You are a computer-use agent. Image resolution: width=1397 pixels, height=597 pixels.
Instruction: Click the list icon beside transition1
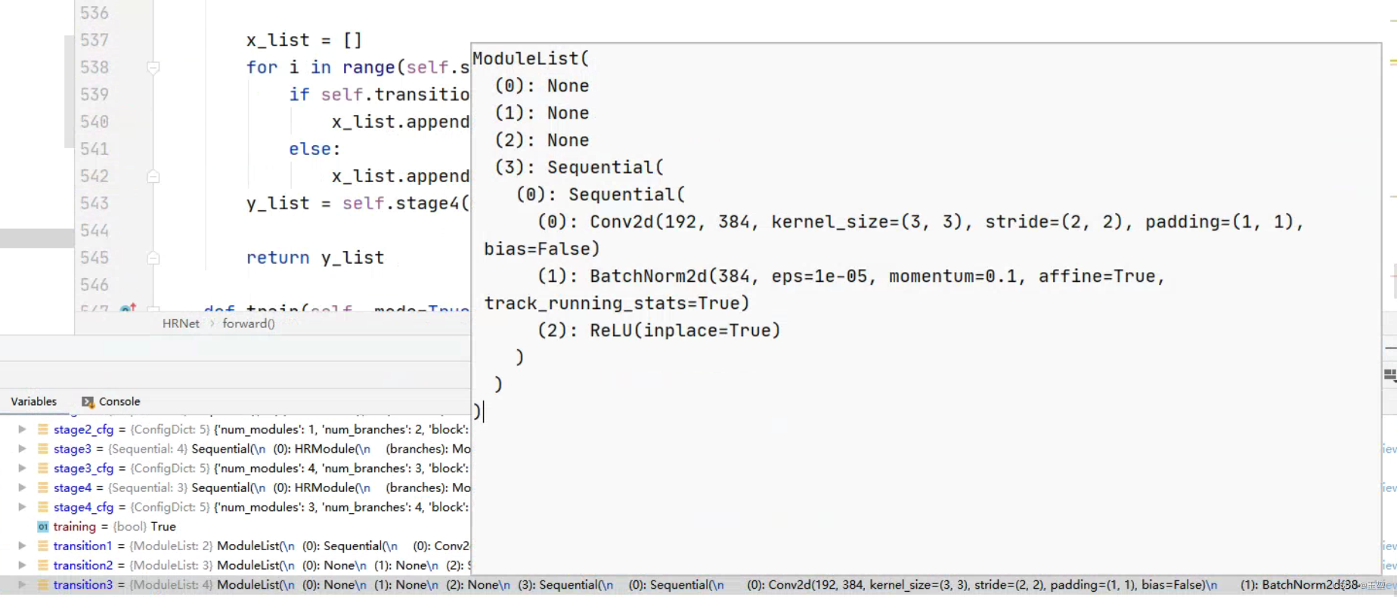pos(43,546)
